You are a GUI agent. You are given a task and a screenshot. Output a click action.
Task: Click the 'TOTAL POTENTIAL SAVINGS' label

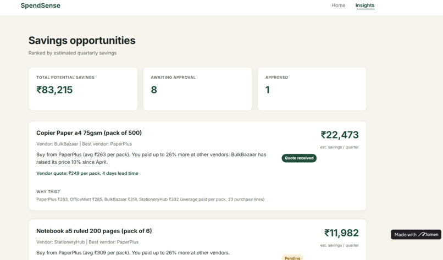point(65,78)
